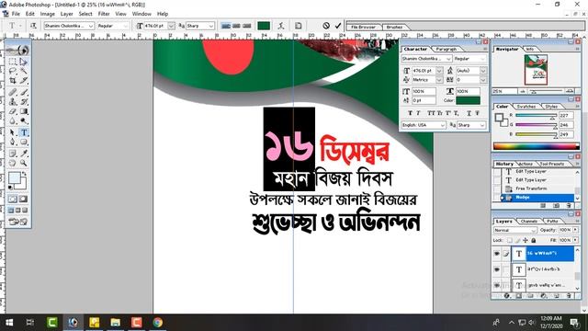Hide the third text layer via eye icon
This screenshot has width=588, height=331.
point(496,285)
